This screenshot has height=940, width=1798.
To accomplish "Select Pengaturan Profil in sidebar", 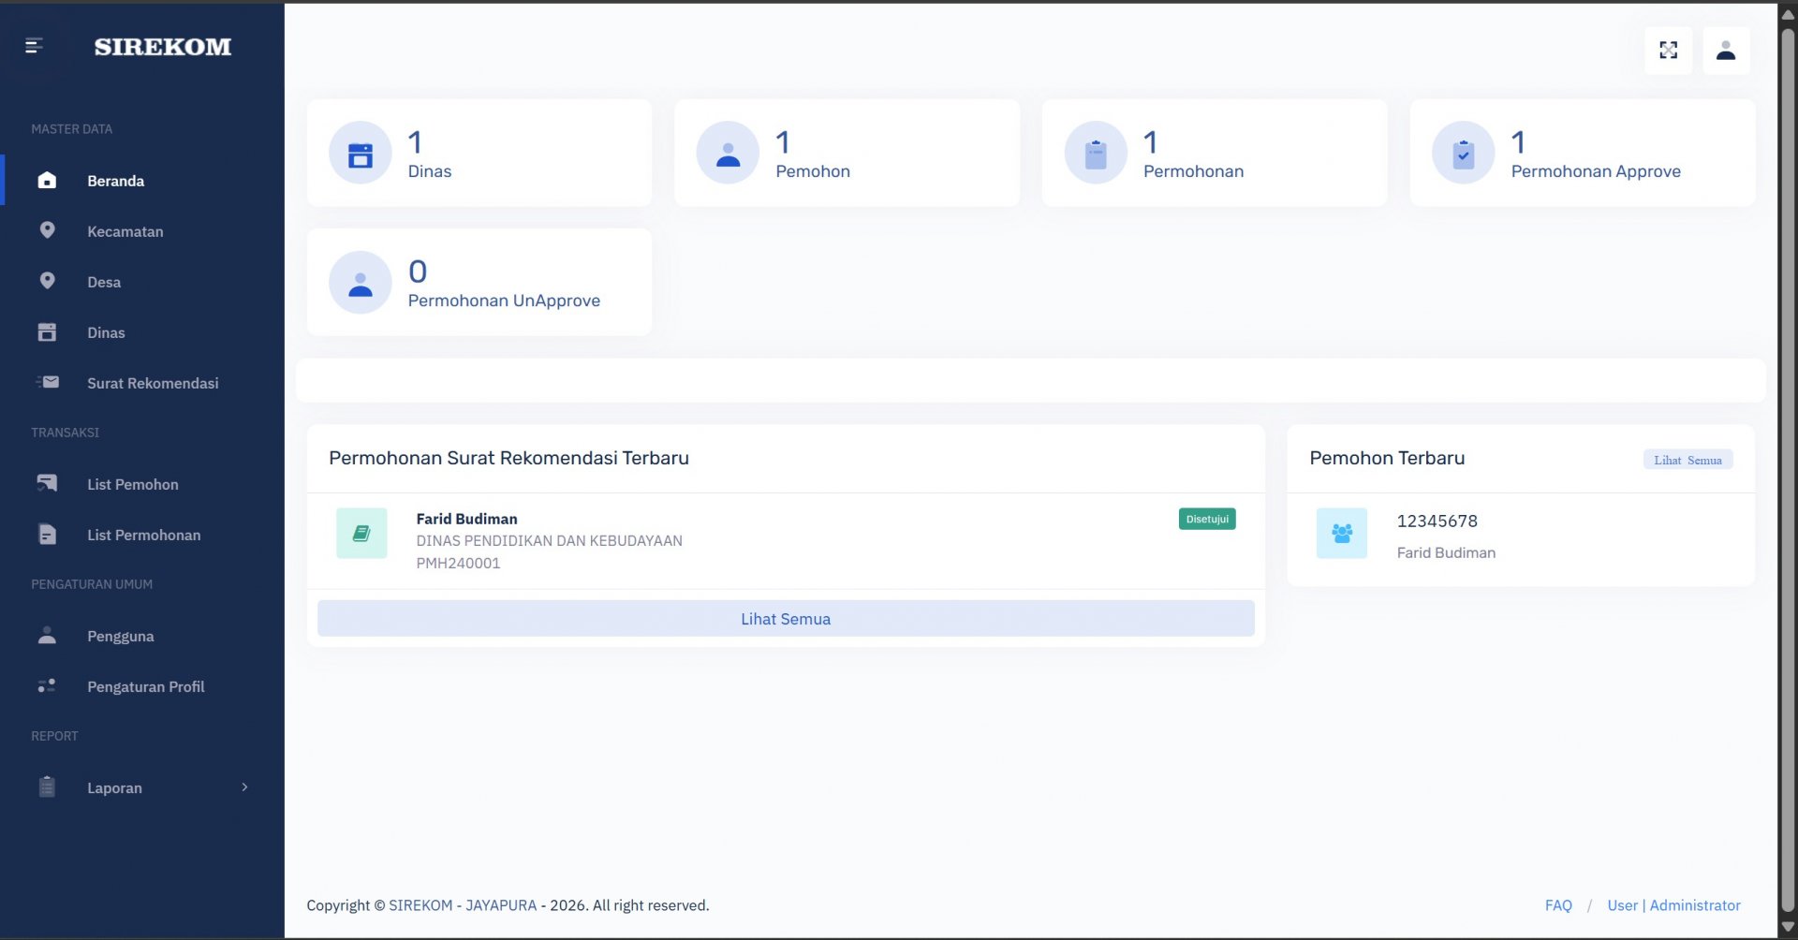I will pyautogui.click(x=145, y=686).
